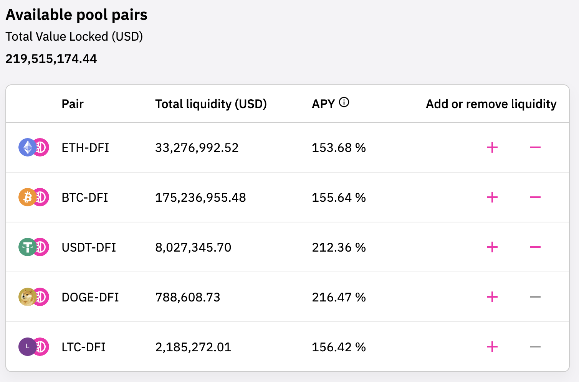Image resolution: width=579 pixels, height=382 pixels.
Task: Click the DOGE-DFI token pair icon
Action: (x=34, y=297)
